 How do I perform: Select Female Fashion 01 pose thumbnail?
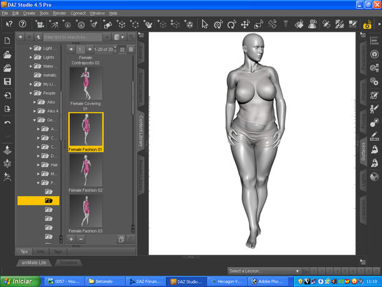tap(86, 132)
